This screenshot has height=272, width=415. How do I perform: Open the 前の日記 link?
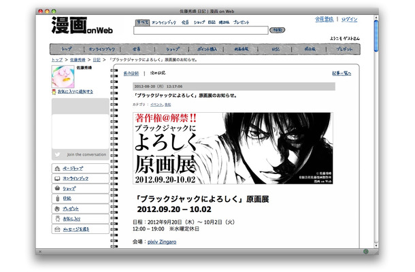pos(131,73)
